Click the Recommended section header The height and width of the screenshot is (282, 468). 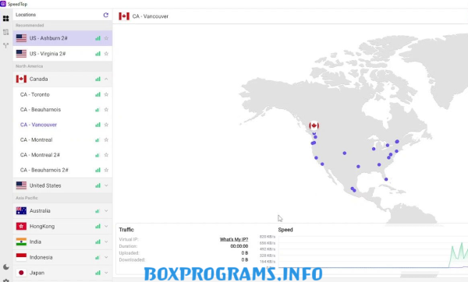pyautogui.click(x=30, y=26)
